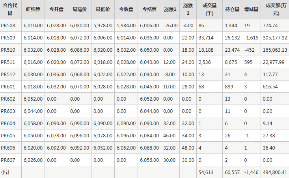This screenshot has width=289, height=178.
Task: Click PR512 change value -8.00
Action: [x=169, y=74]
